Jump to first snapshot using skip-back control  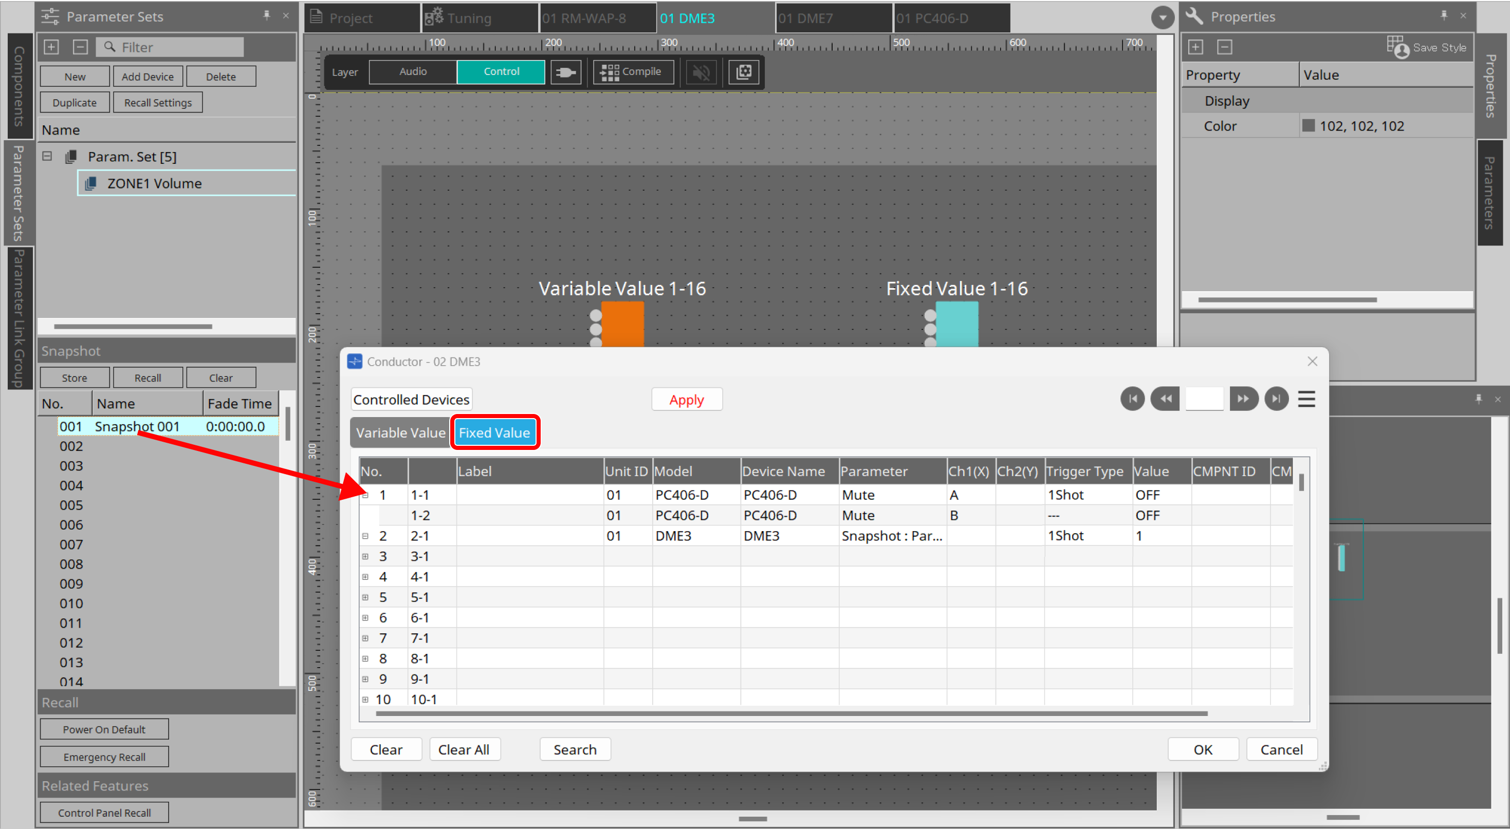point(1133,399)
